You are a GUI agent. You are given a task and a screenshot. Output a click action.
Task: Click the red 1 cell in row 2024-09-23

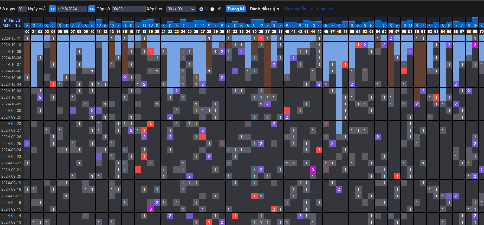click(x=144, y=157)
